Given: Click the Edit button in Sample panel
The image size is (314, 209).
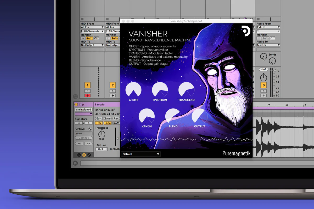Looking at the screenshot, I should pyautogui.click(x=99, y=118).
